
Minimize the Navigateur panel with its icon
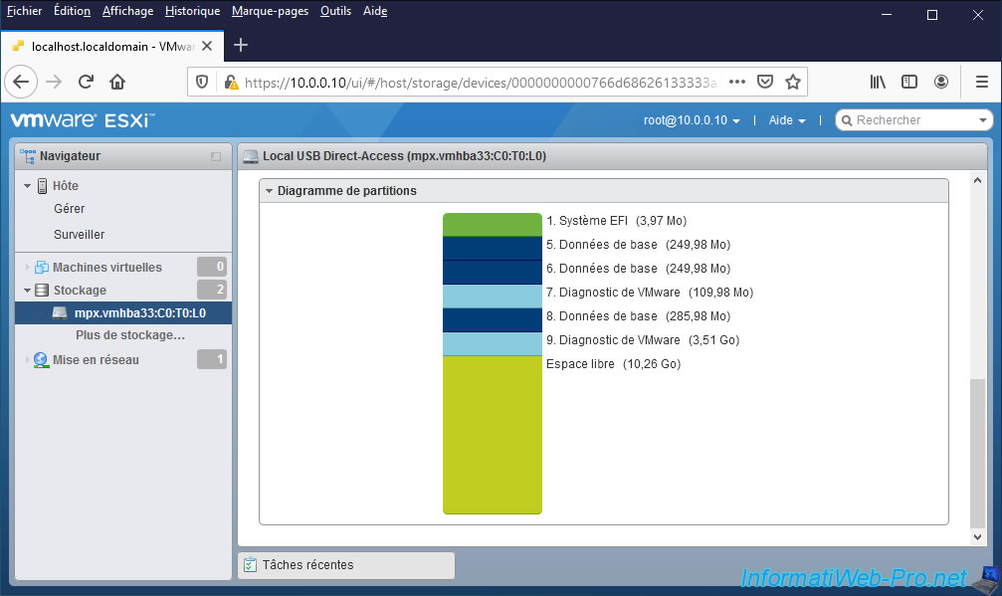coord(216,156)
